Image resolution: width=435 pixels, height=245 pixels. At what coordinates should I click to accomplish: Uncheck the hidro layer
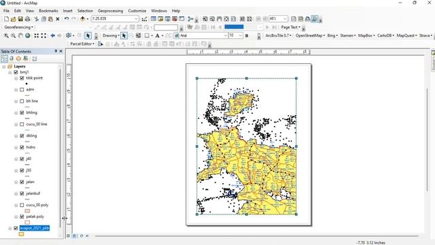[x=22, y=147]
